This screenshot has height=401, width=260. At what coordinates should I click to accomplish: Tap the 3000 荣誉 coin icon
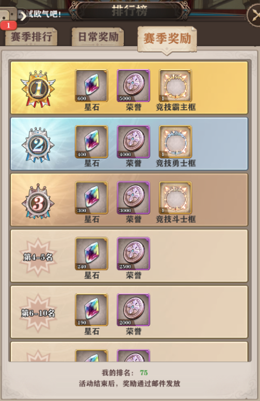134,198
